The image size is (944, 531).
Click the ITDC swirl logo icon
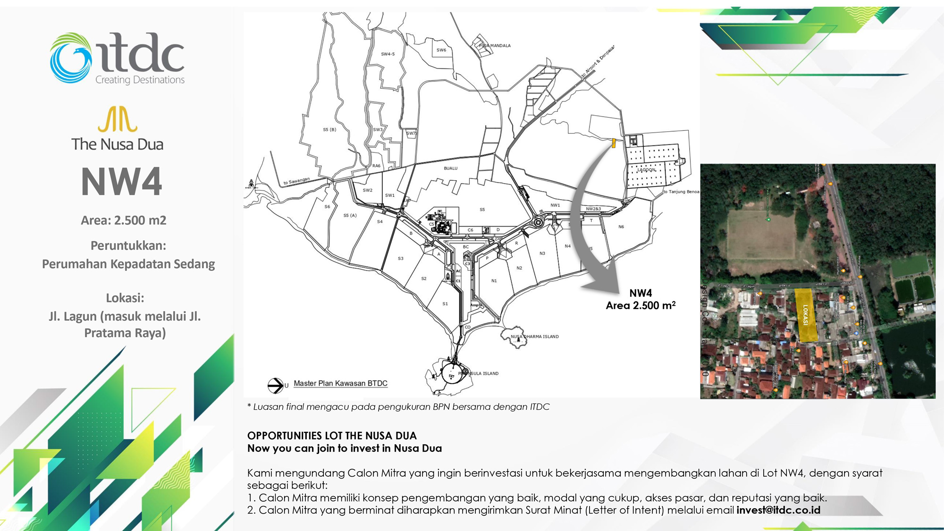pyautogui.click(x=71, y=58)
